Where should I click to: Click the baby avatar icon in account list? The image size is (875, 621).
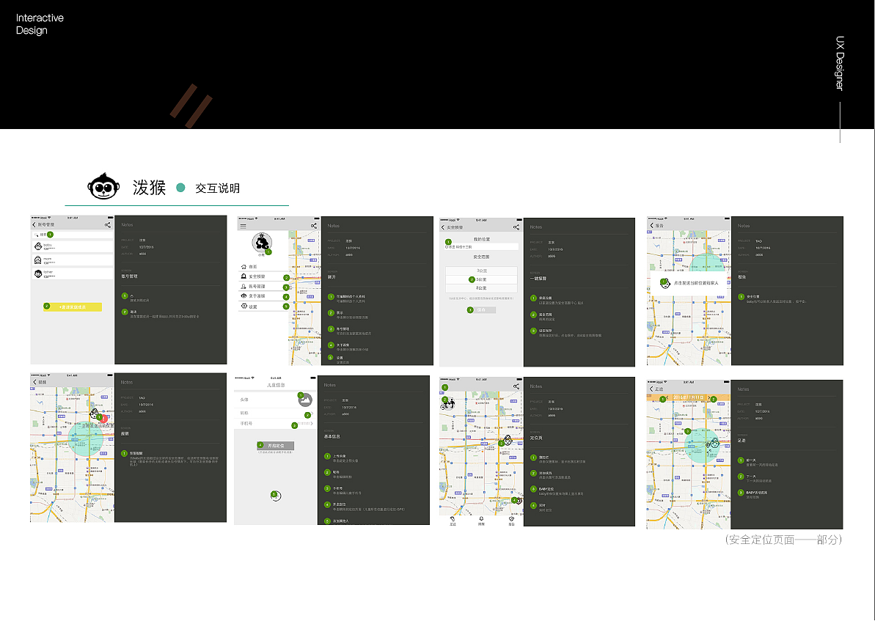coord(38,246)
